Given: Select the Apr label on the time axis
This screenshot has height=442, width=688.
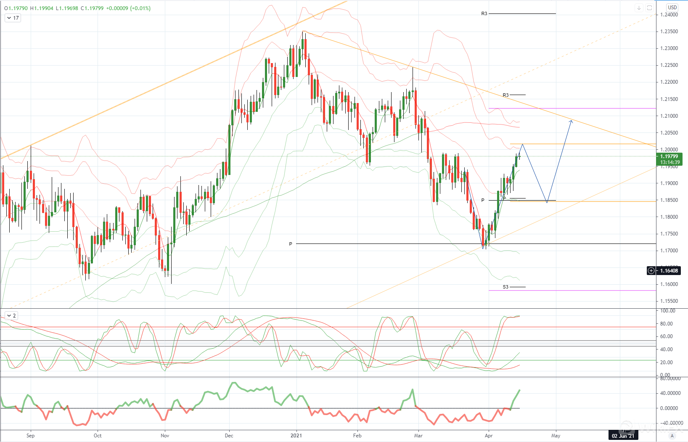Looking at the screenshot, I should point(489,436).
